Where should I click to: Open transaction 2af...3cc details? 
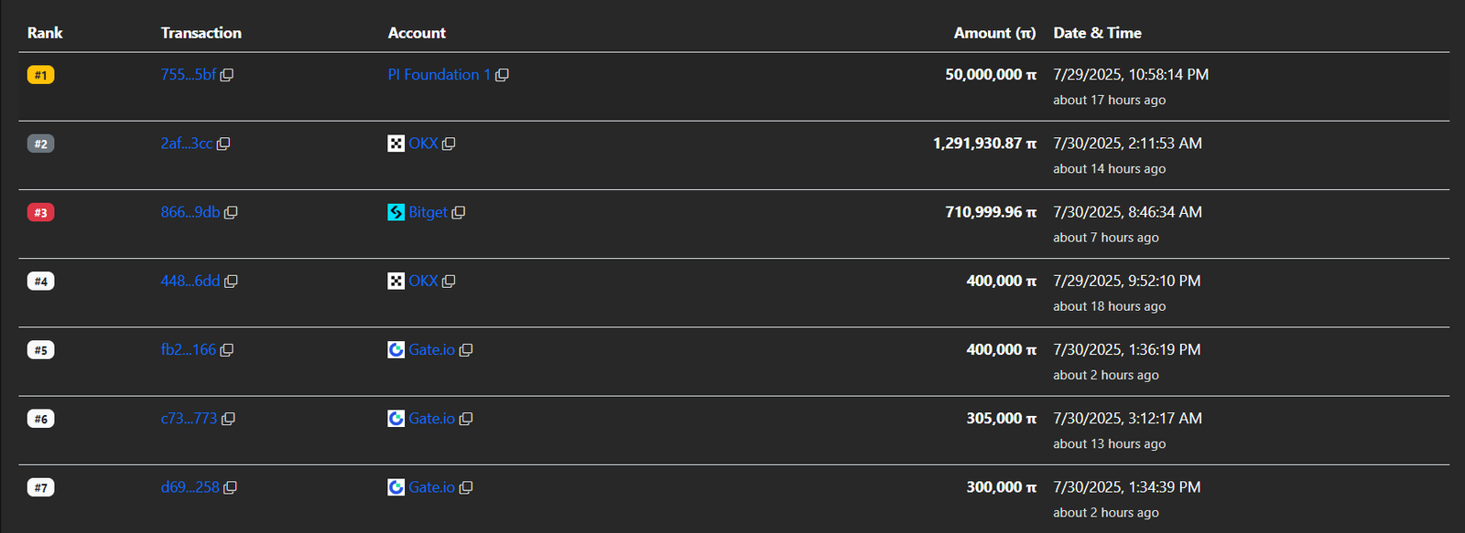186,144
